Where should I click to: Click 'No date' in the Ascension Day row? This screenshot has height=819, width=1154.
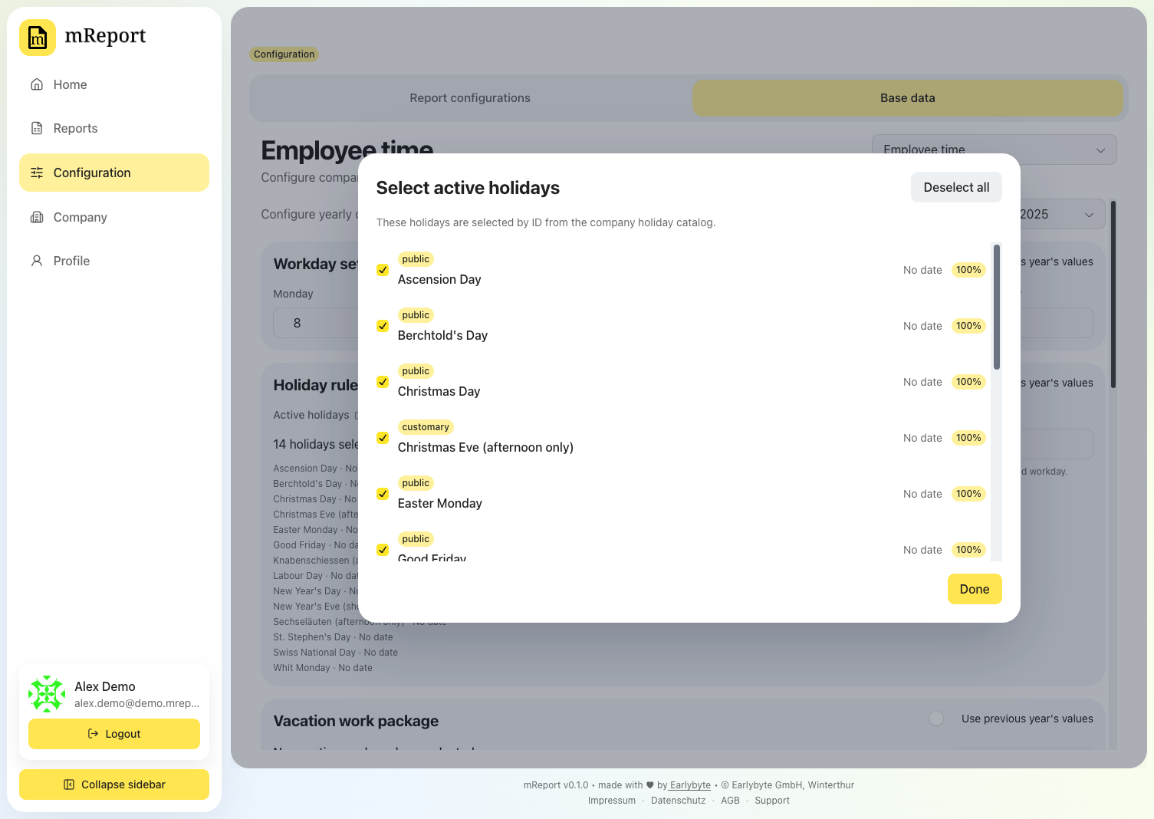tap(922, 270)
